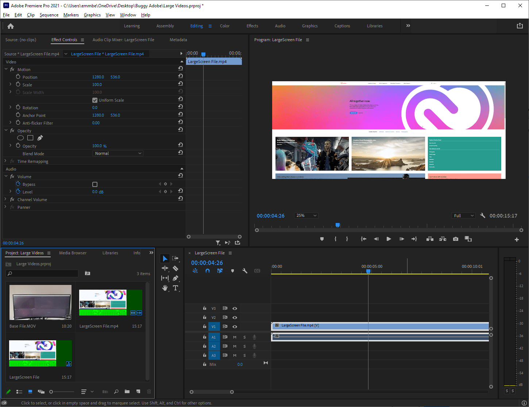Play the sequence in the Program monitor

(389, 239)
